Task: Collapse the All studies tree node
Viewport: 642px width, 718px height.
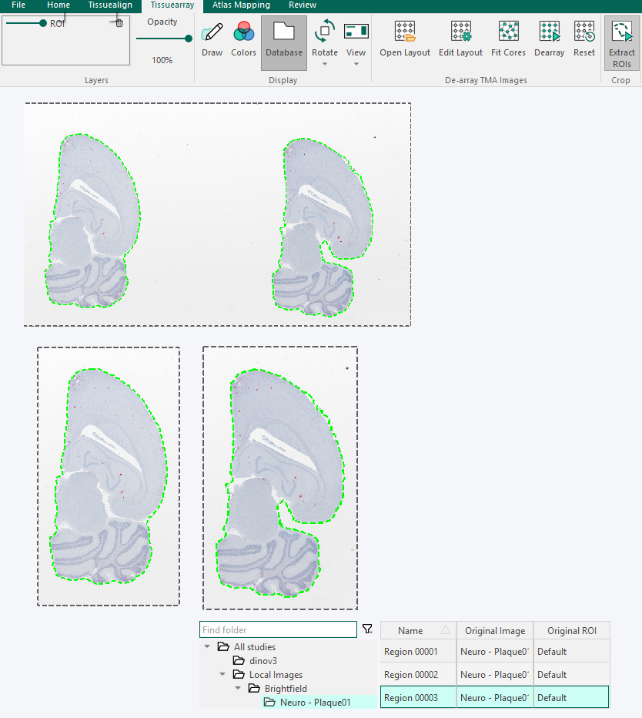Action: click(207, 646)
